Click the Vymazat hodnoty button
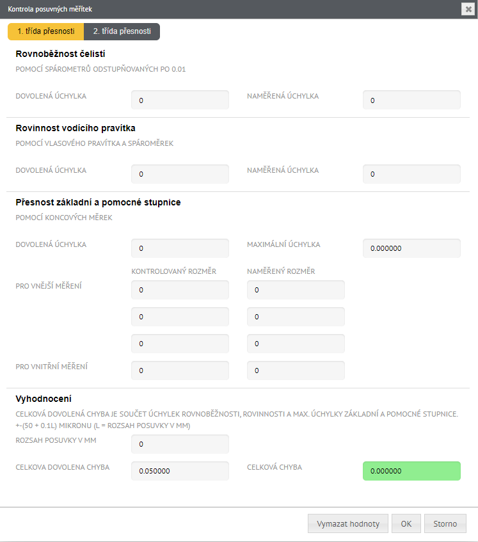The width and height of the screenshot is (478, 542). click(348, 523)
